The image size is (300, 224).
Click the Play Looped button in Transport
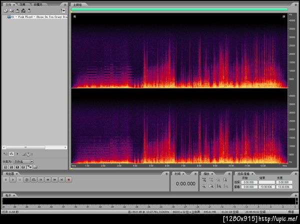[33, 179]
